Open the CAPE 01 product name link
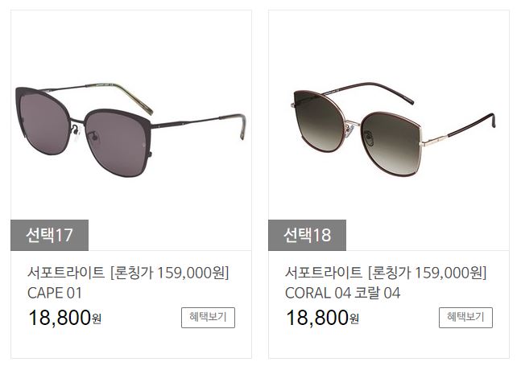 [x=55, y=293]
